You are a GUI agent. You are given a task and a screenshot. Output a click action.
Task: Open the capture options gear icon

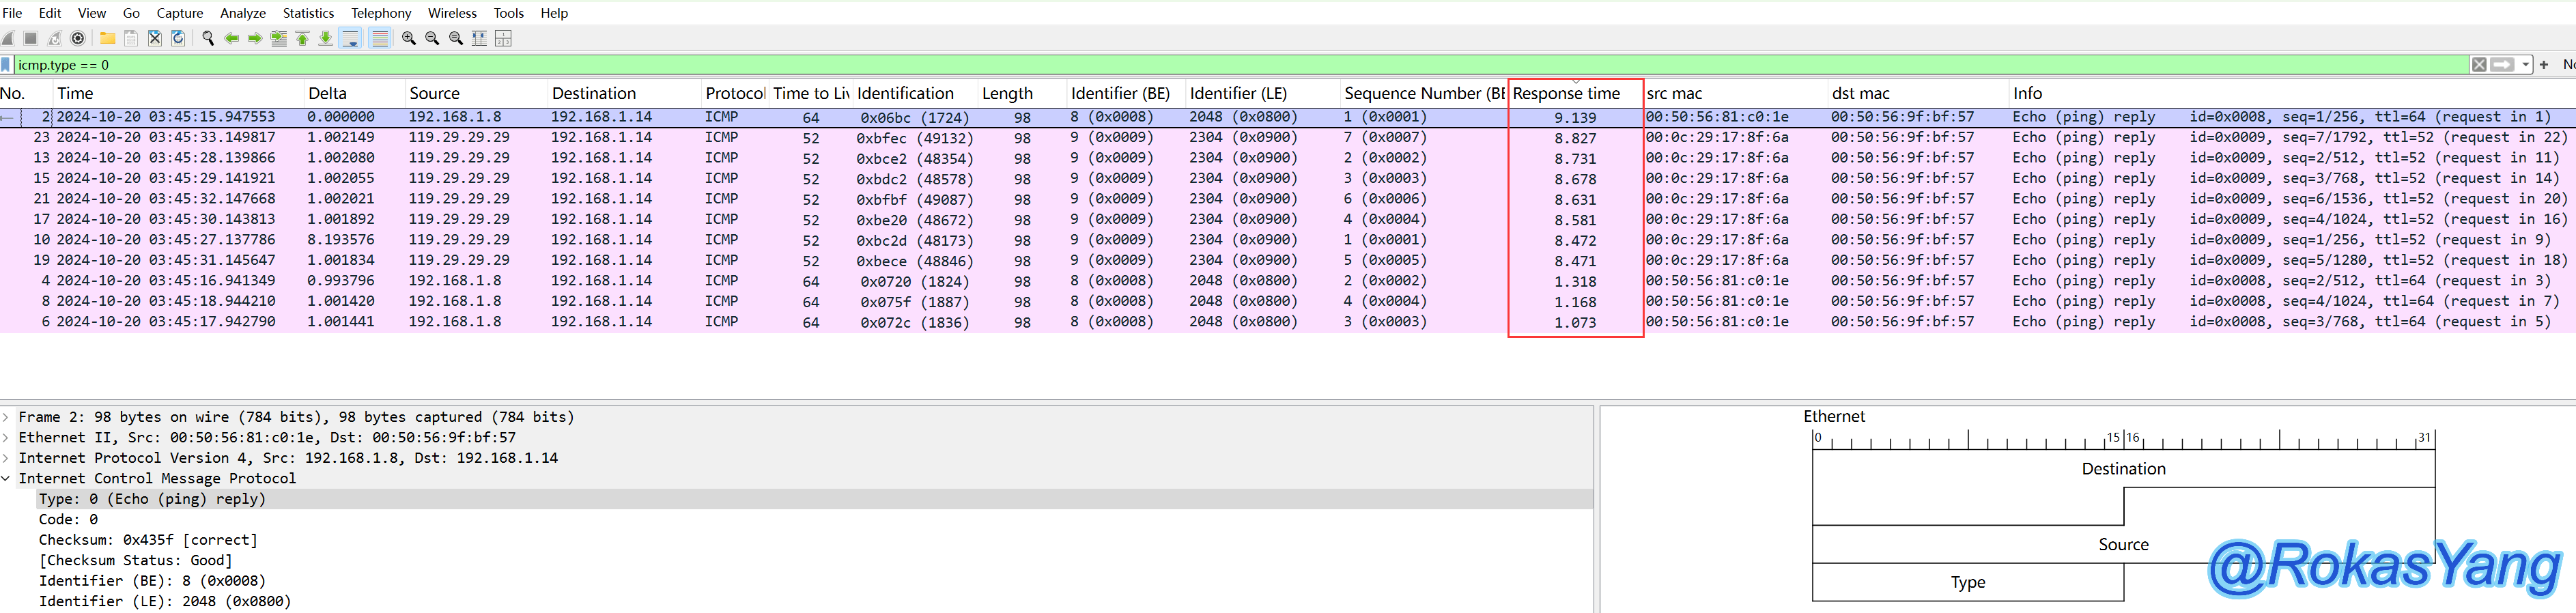(78, 38)
